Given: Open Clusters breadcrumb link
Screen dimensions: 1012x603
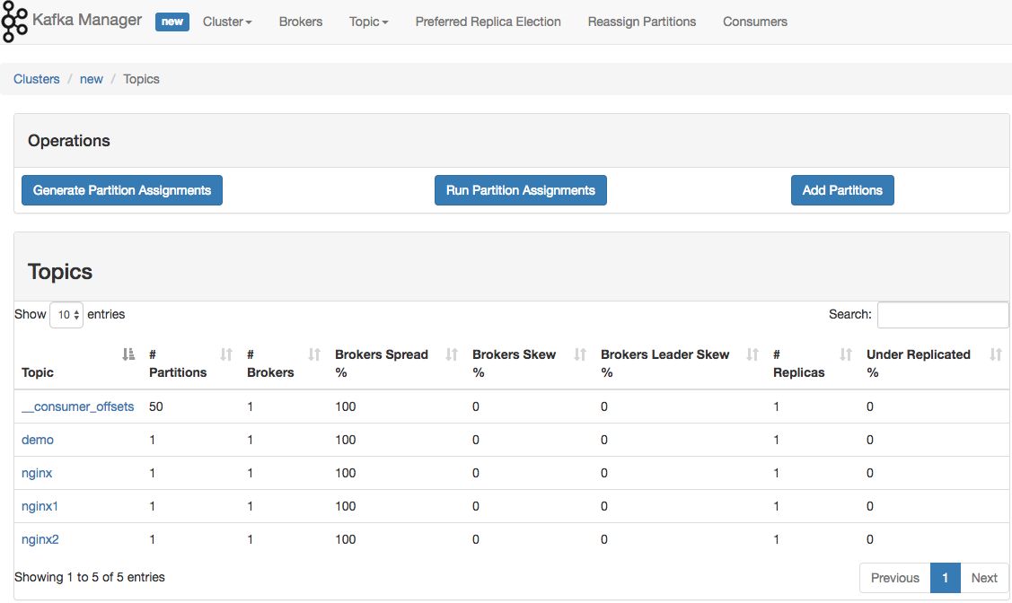Looking at the screenshot, I should (37, 79).
